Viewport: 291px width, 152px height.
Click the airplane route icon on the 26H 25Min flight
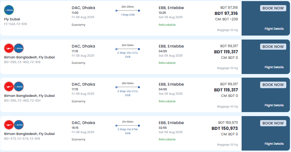coord(117,11)
